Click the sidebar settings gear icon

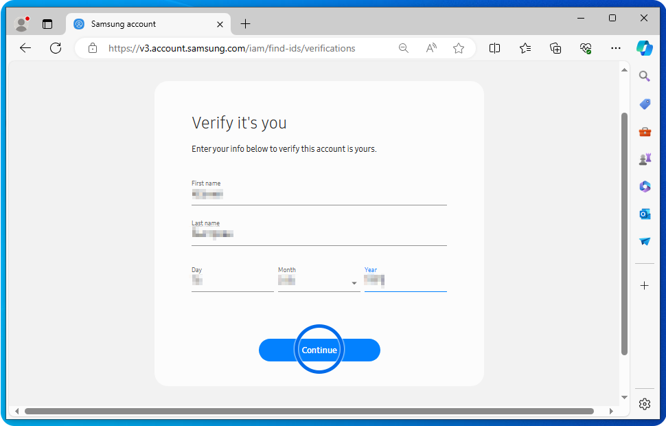[x=644, y=403]
